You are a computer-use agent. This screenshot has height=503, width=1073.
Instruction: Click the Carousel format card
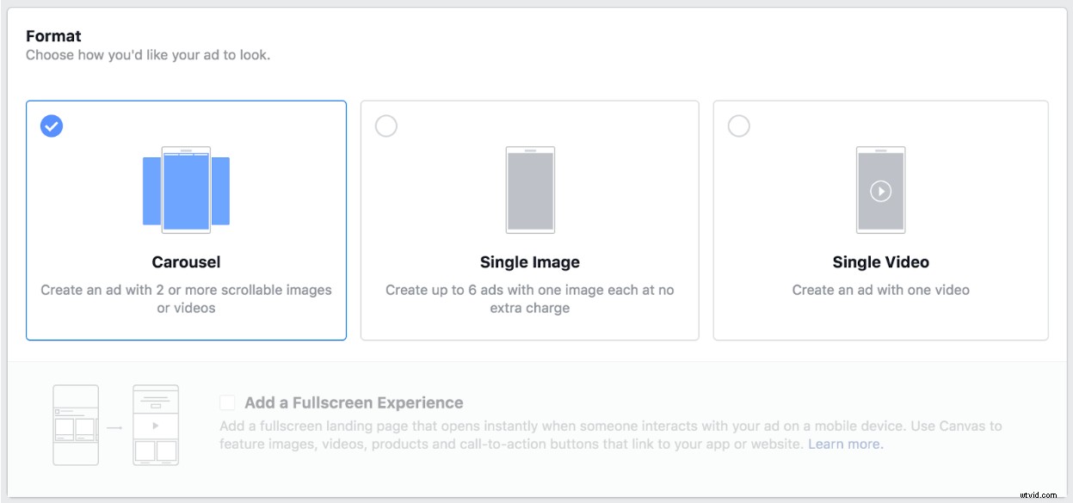click(187, 219)
